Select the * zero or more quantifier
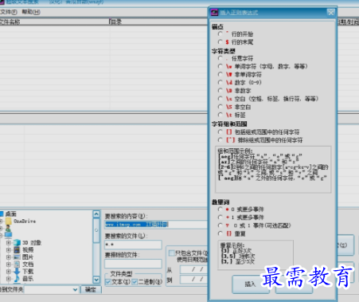 pyautogui.click(x=220, y=210)
